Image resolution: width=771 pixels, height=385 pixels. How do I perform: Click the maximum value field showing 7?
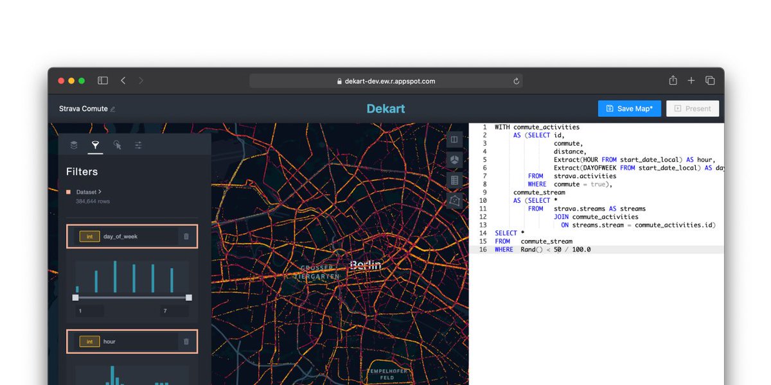tap(175, 311)
